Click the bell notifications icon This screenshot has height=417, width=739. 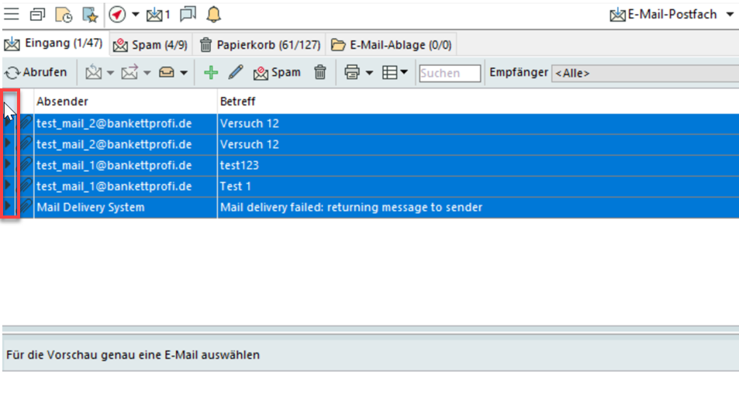point(213,15)
